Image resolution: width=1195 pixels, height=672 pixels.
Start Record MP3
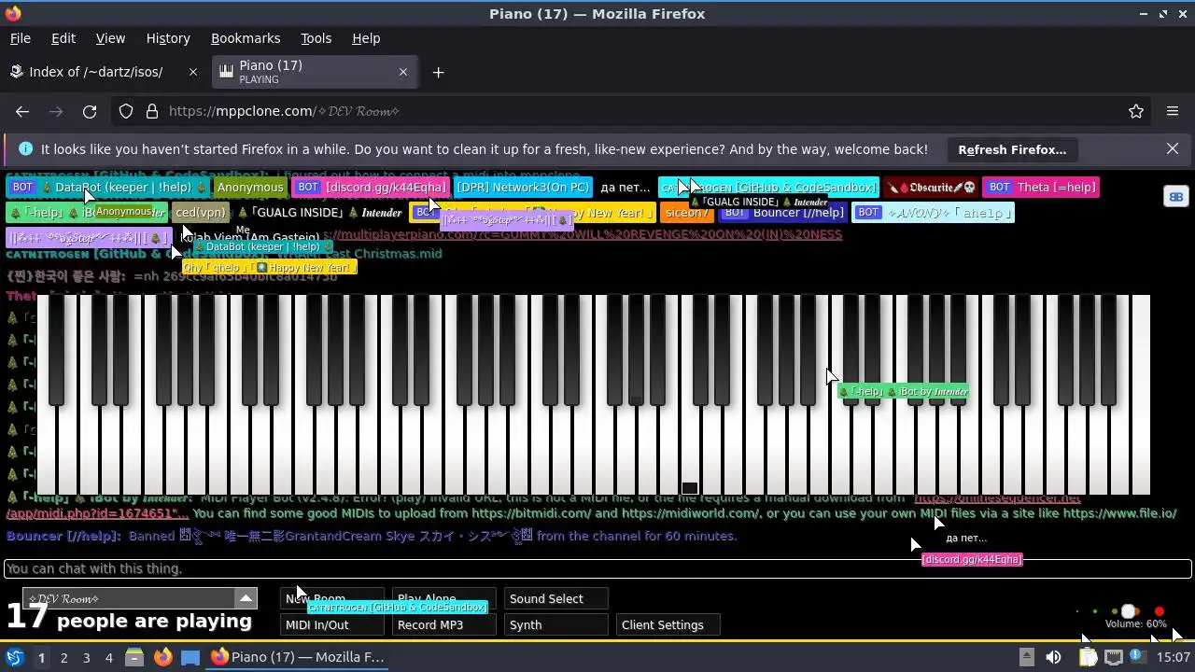pos(443,624)
